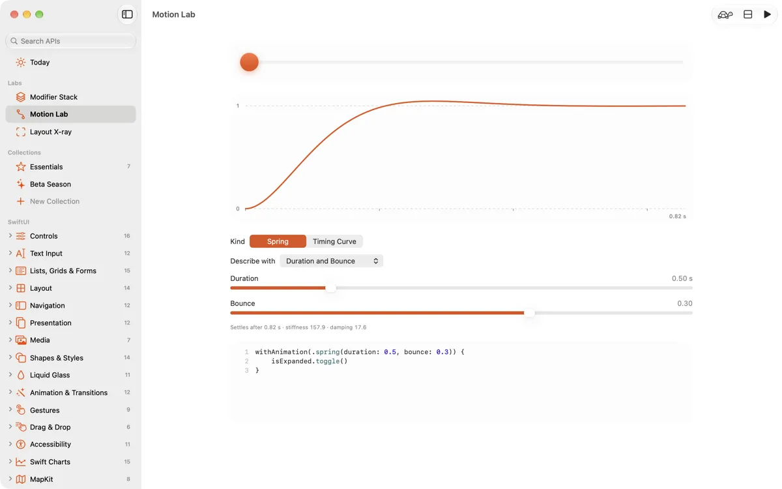The image size is (782, 489).
Task: Open the Modifier Stack lab
Action: [x=70, y=97]
